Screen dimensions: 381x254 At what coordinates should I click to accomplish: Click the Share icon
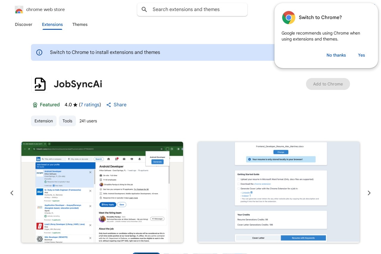[109, 105]
